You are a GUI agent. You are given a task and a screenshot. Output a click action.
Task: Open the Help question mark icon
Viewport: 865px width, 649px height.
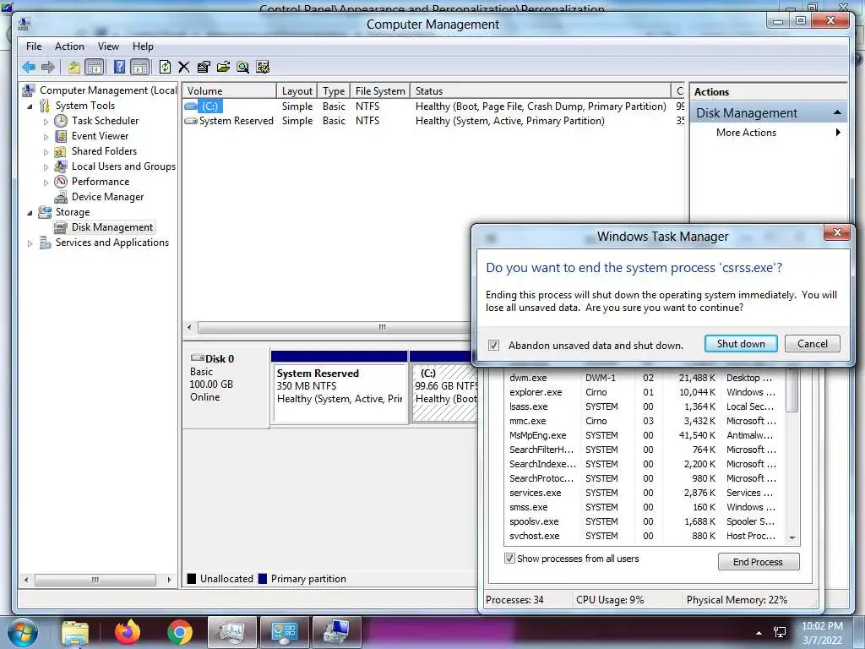(x=119, y=68)
